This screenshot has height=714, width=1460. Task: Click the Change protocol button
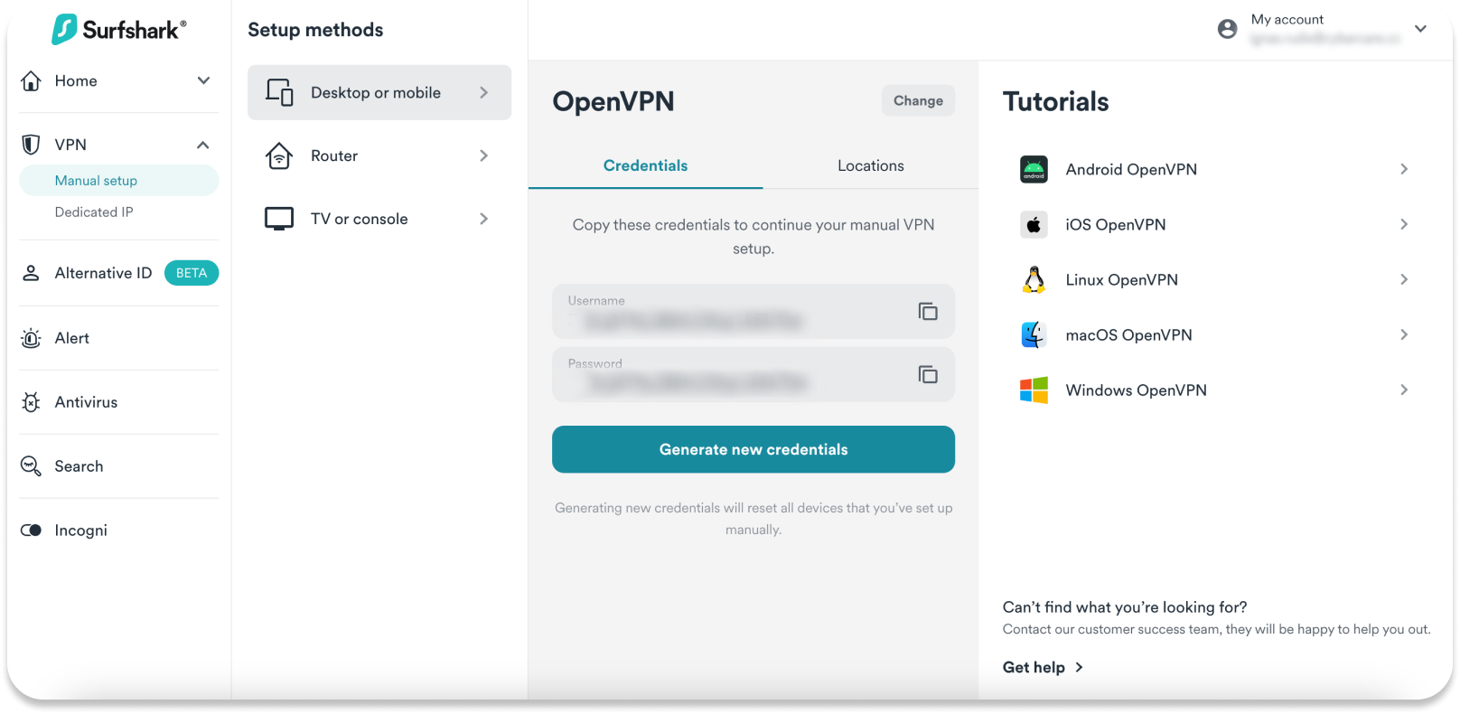(x=918, y=100)
